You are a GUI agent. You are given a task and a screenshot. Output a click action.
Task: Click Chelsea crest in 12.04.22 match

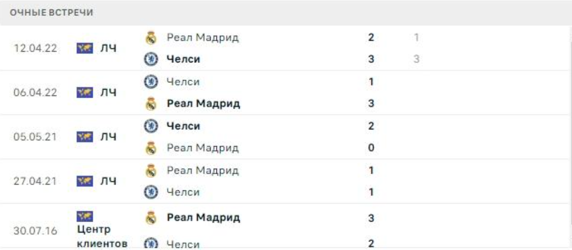point(149,60)
